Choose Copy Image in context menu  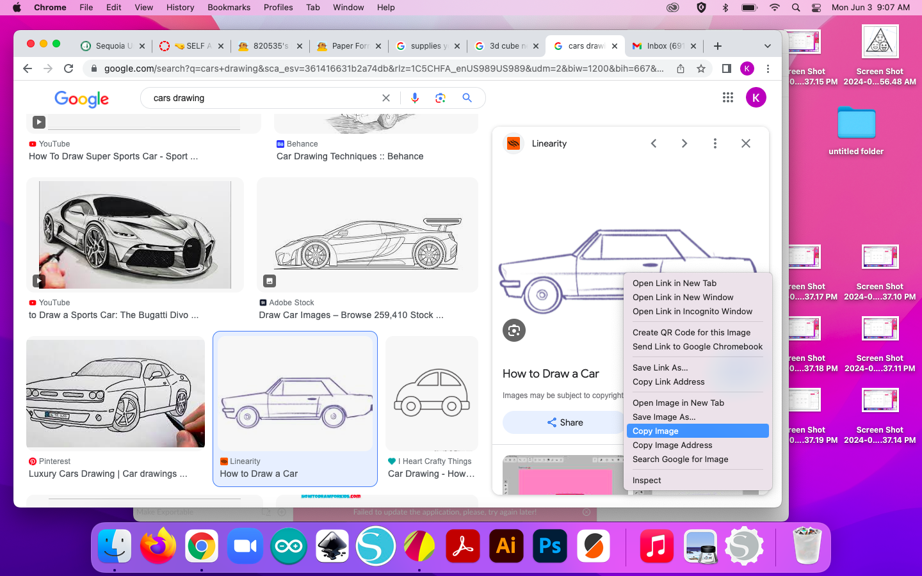[698, 431]
